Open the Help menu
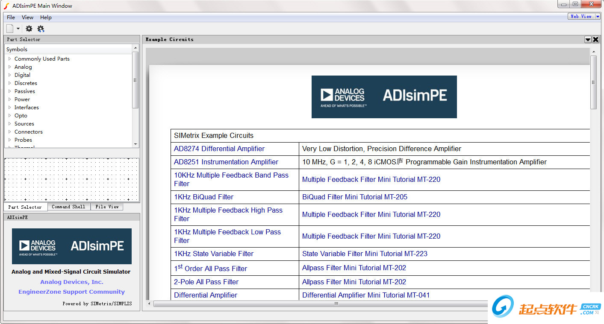The width and height of the screenshot is (604, 324). tap(46, 18)
